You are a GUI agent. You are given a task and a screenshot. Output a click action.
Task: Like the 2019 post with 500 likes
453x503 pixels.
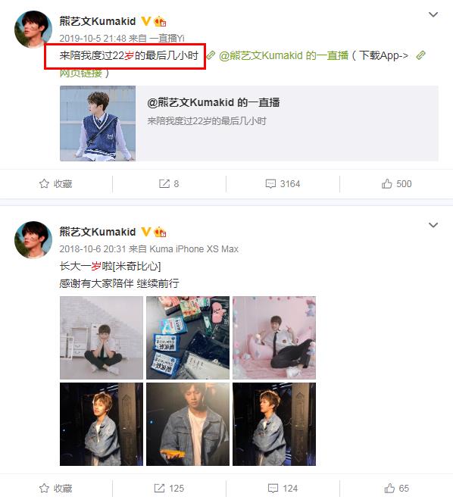click(386, 183)
